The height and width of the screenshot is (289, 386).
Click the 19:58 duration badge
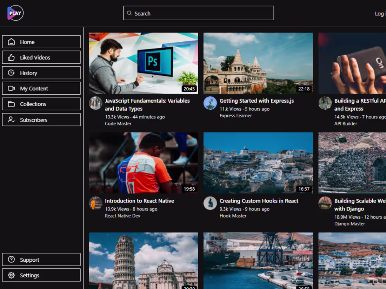click(189, 189)
